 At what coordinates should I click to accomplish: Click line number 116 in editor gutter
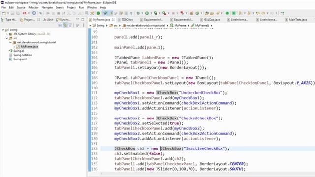(94, 118)
